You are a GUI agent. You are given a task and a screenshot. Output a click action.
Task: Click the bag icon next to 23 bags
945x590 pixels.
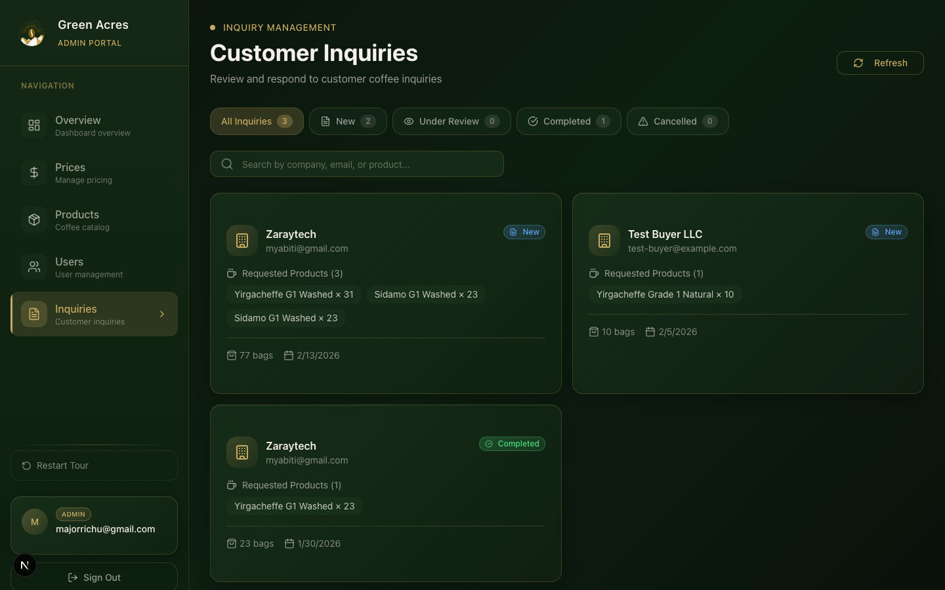232,543
